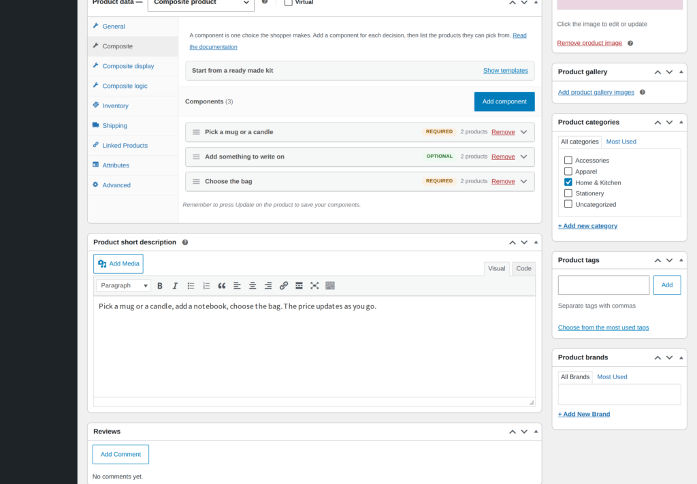697x484 pixels.
Task: Insert a numbered list
Action: 206,286
